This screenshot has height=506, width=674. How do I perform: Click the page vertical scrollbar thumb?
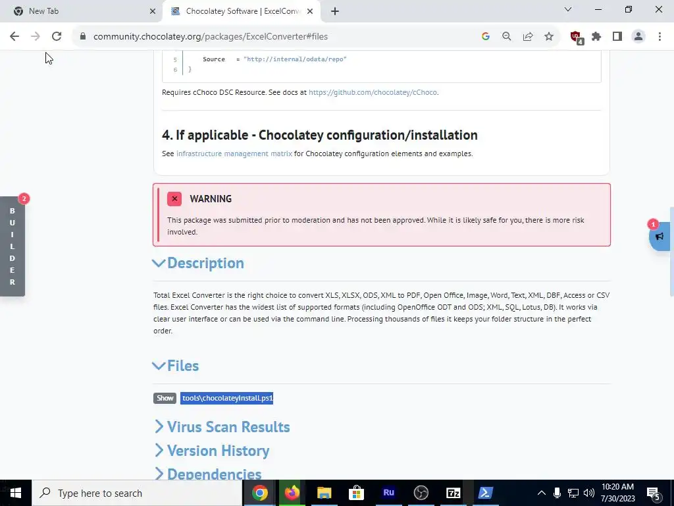(671, 252)
